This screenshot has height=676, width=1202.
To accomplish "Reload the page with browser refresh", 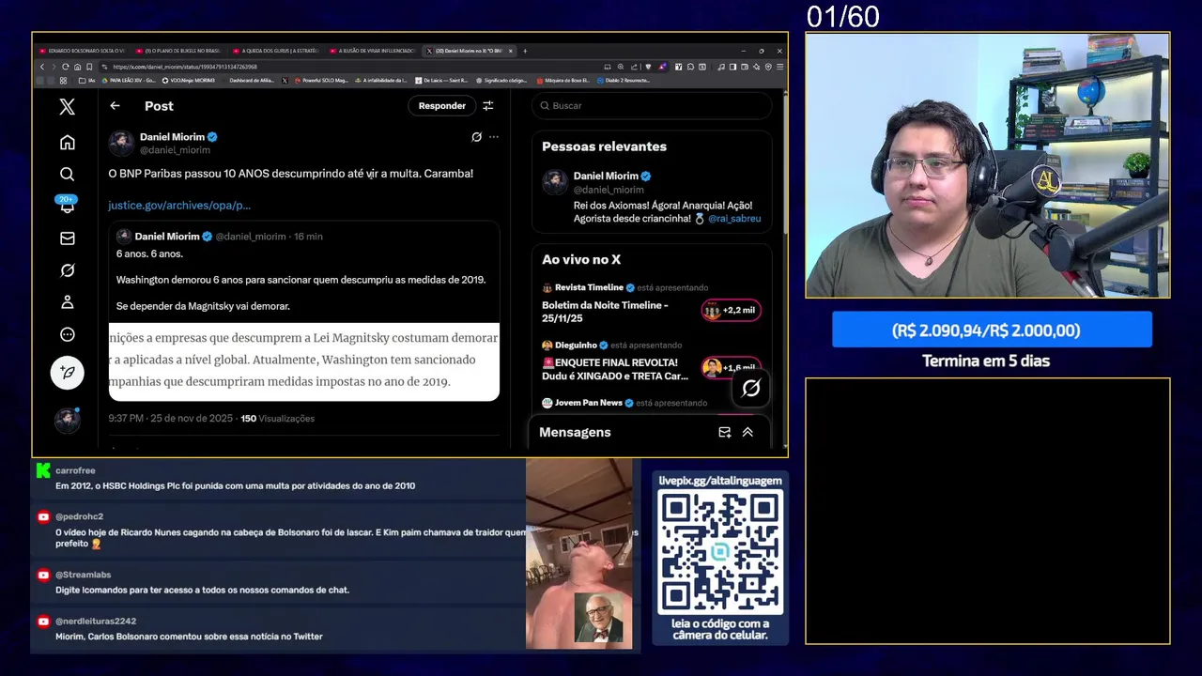I will (66, 67).
